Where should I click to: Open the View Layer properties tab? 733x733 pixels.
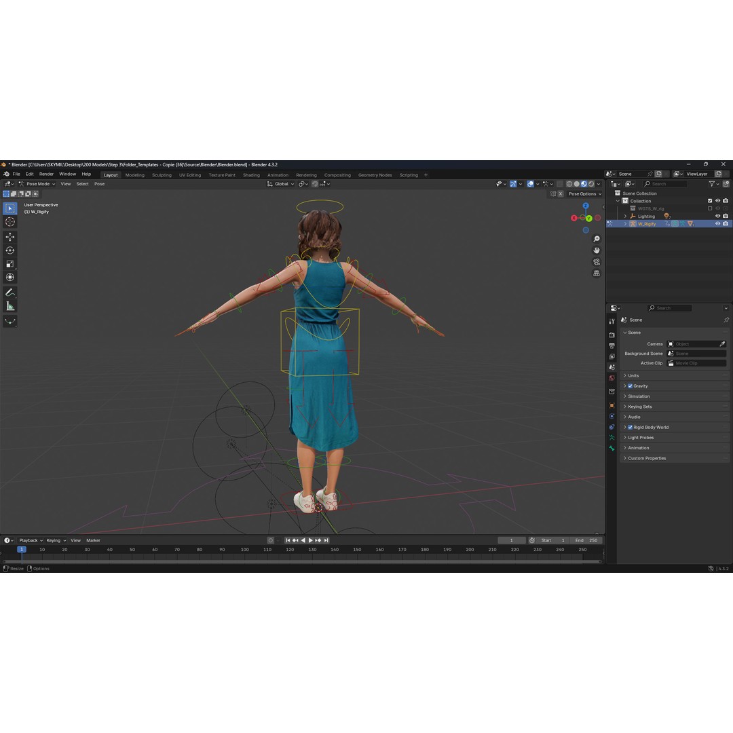click(x=612, y=357)
